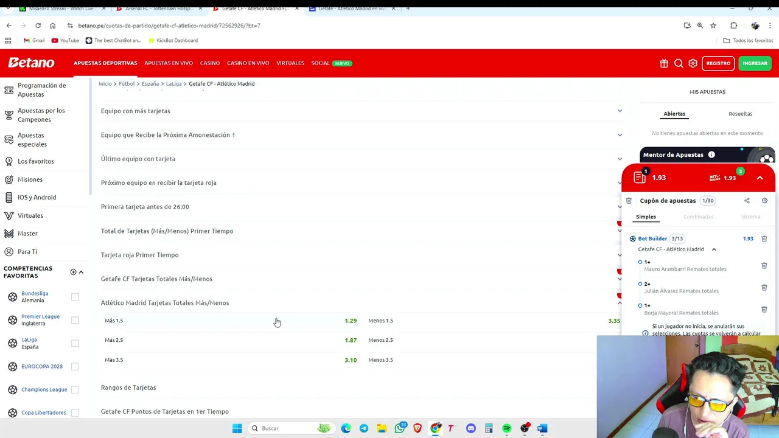Screen dimensions: 779x438
Task: Expand Último equipo con tarjeta market
Action: [362, 159]
